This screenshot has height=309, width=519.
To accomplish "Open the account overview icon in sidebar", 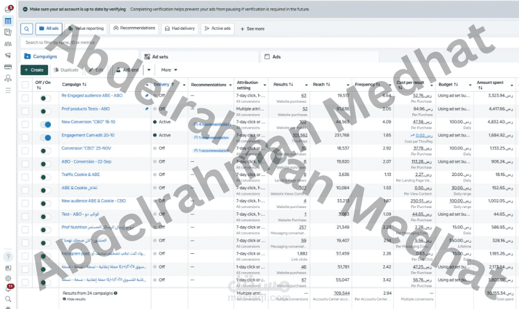I will pyautogui.click(x=8, y=9).
